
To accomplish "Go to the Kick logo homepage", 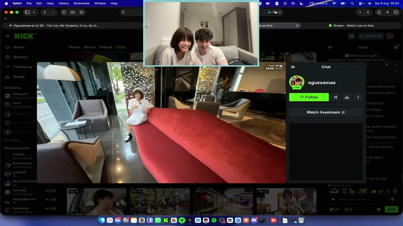I will [x=25, y=36].
